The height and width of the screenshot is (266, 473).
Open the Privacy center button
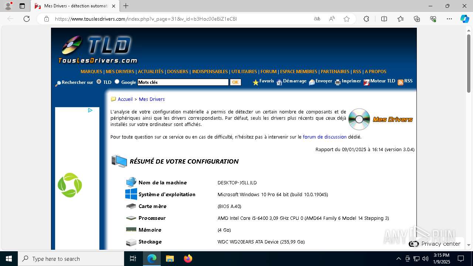pos(435,243)
